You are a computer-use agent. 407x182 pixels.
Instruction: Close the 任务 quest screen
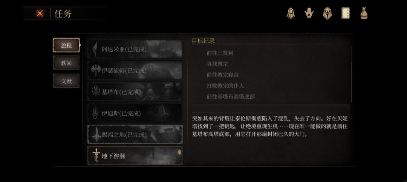point(40,13)
